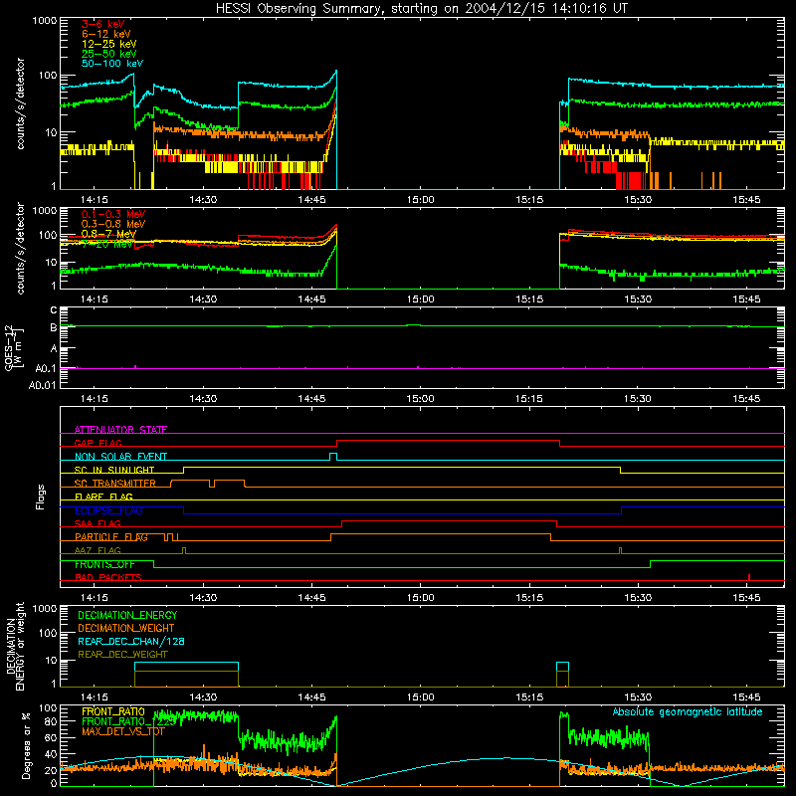Click the 7-20 MeV legend label

click(107, 244)
